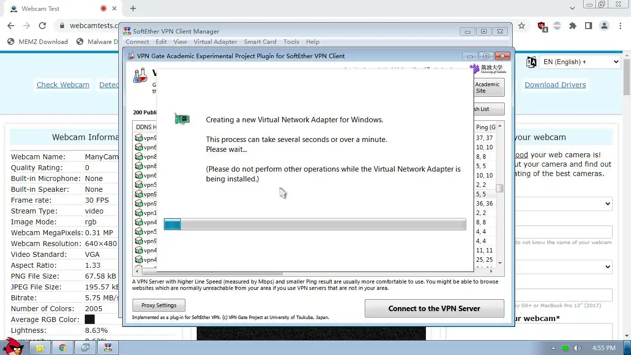Follow the Check Webcam link
The height and width of the screenshot is (355, 631).
[x=63, y=85]
